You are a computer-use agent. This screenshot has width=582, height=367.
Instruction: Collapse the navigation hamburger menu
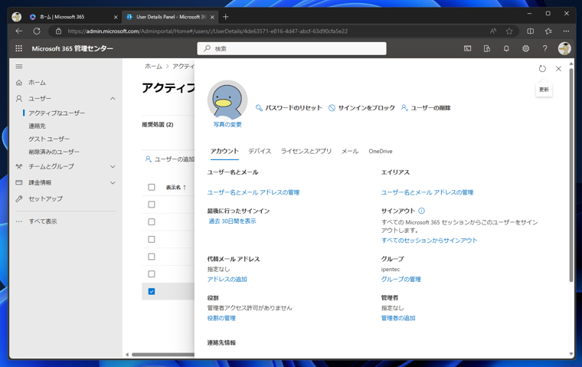click(19, 67)
